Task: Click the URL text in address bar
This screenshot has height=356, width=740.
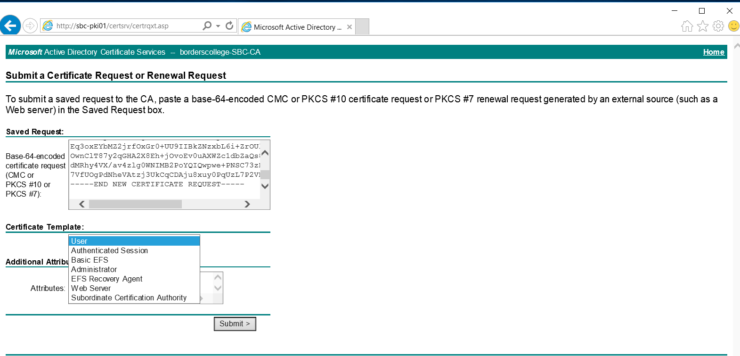Action: 112,26
